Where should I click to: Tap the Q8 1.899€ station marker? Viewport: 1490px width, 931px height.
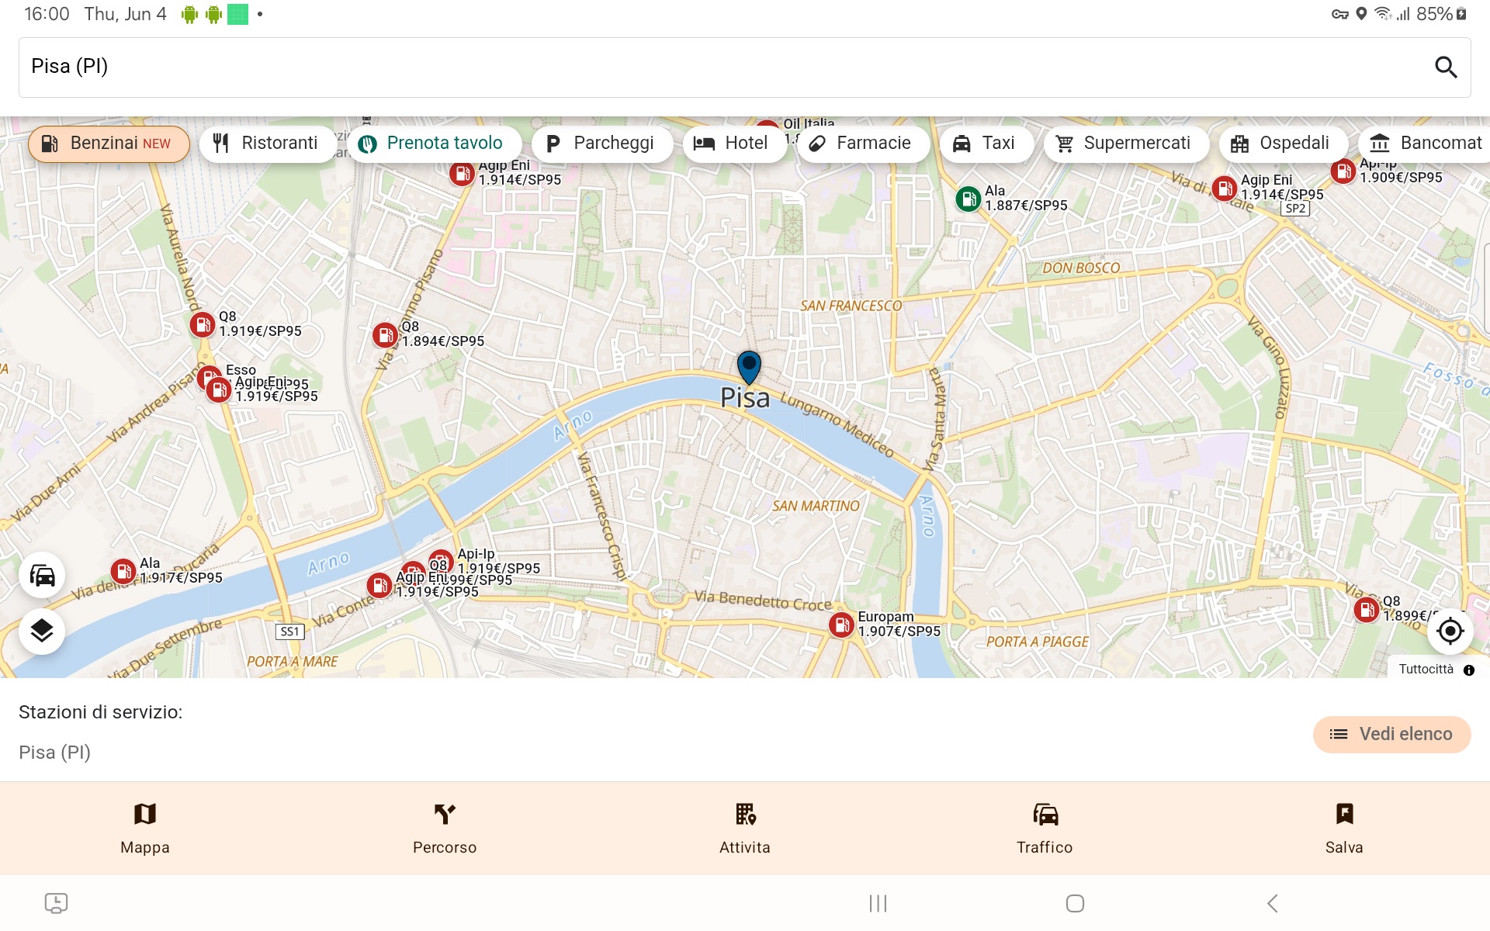click(1367, 610)
